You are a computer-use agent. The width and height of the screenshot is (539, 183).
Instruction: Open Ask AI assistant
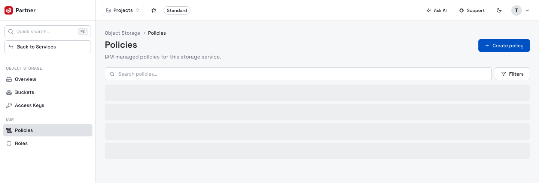coord(436,10)
